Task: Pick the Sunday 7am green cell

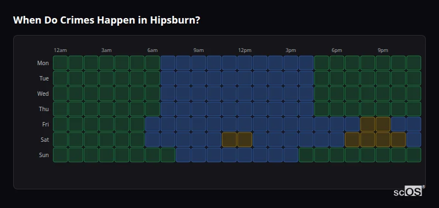Action: [x=168, y=155]
